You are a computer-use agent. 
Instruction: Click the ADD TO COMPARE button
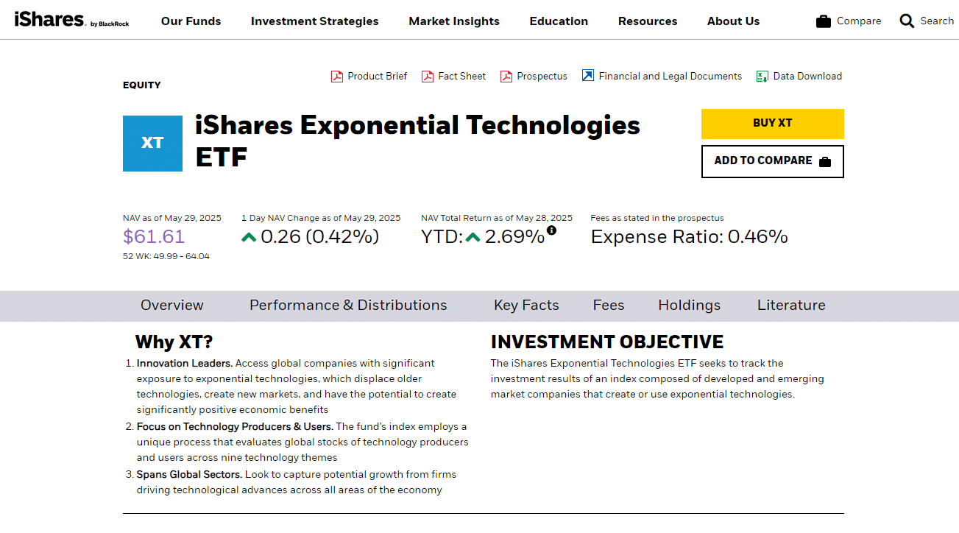[x=773, y=161]
